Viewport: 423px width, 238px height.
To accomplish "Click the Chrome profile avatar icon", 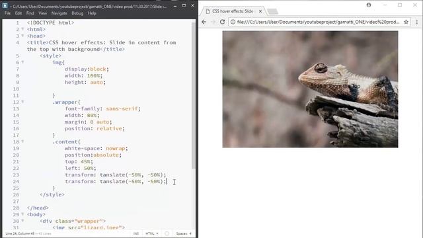I will point(369,5).
